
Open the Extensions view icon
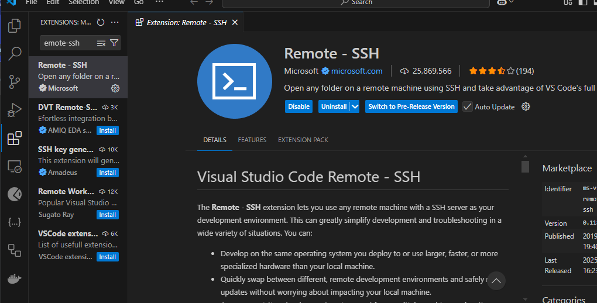pyautogui.click(x=15, y=138)
